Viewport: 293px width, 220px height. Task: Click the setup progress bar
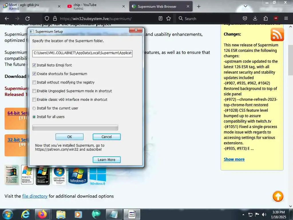[x=75, y=127]
